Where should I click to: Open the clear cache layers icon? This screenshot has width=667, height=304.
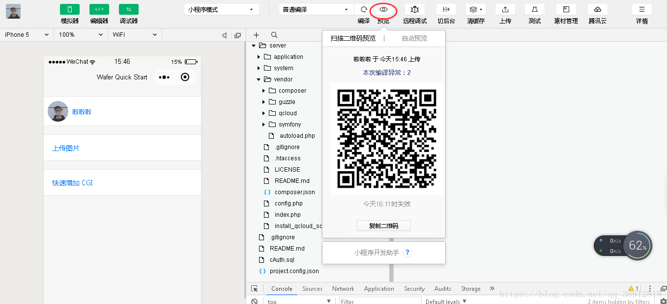click(x=476, y=9)
